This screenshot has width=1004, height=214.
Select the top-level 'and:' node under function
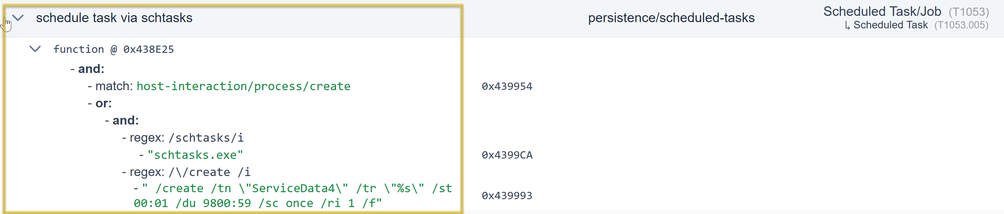pos(91,69)
